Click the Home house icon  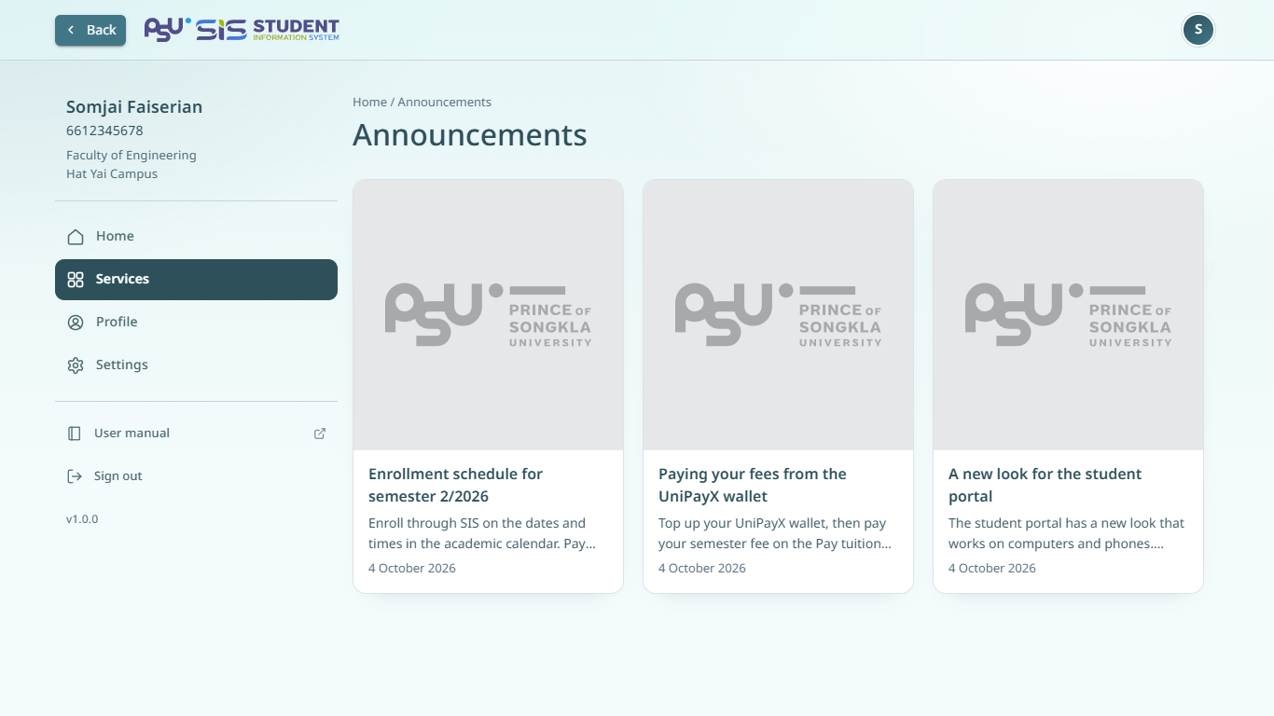click(76, 237)
